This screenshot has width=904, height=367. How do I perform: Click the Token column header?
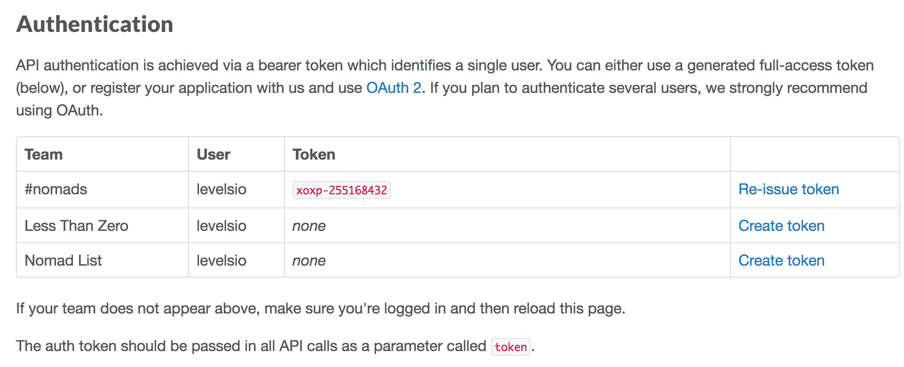coord(314,154)
